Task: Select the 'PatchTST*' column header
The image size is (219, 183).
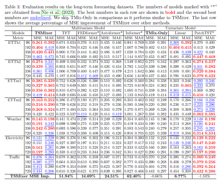Action: coord(204,33)
